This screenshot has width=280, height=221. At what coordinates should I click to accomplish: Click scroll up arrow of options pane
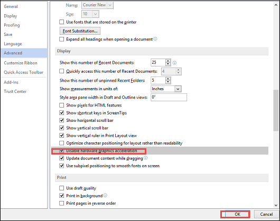click(276, 5)
